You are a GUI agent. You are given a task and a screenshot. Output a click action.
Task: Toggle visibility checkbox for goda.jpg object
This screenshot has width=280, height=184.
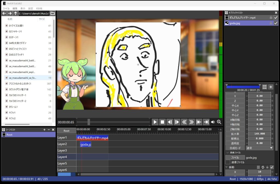point(276,23)
